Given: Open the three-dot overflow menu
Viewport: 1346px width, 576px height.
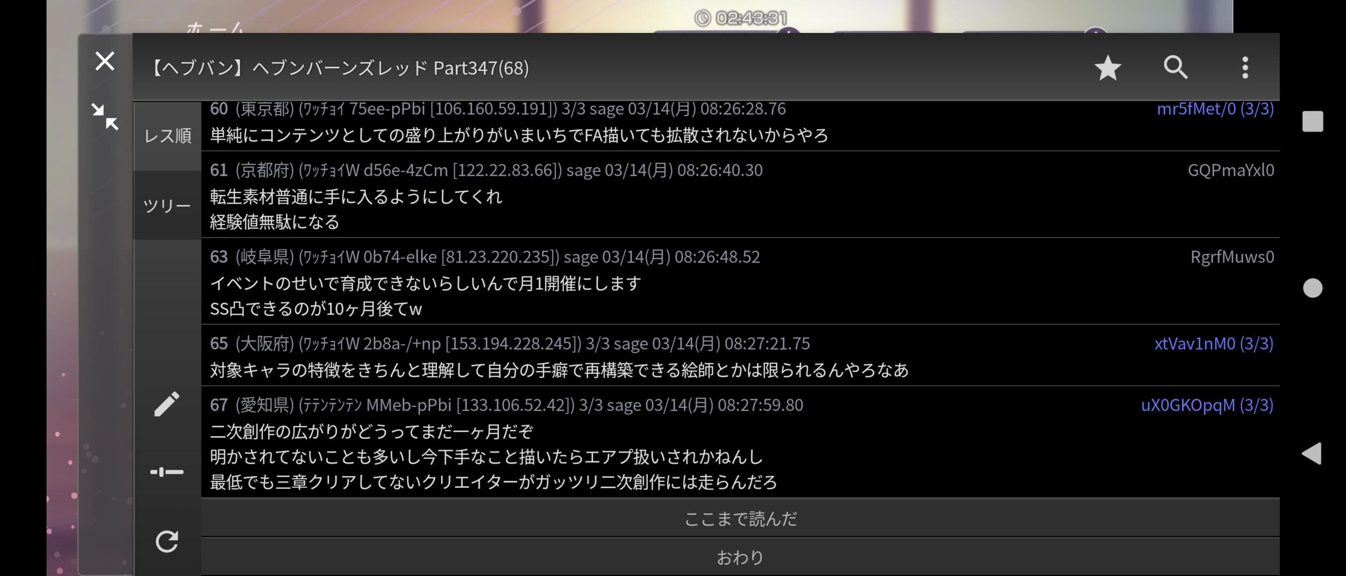Looking at the screenshot, I should [1245, 67].
